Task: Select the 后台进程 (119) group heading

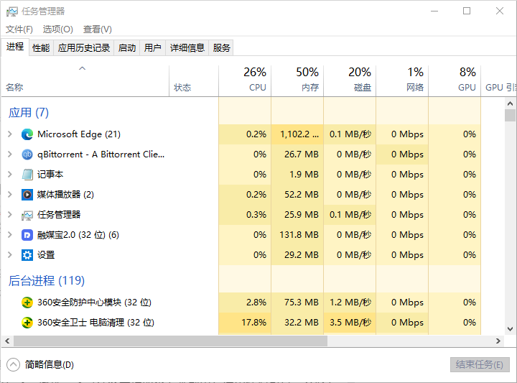Action: coord(47,281)
